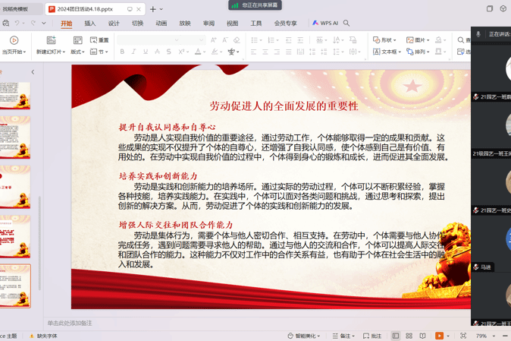
Task: Click the WPS AI button
Action: pyautogui.click(x=325, y=24)
